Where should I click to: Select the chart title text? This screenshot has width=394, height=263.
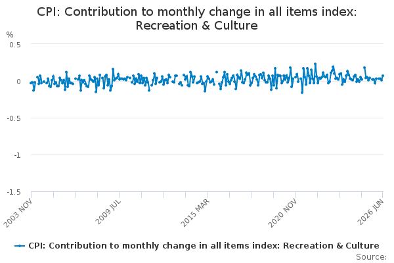pyautogui.click(x=197, y=18)
